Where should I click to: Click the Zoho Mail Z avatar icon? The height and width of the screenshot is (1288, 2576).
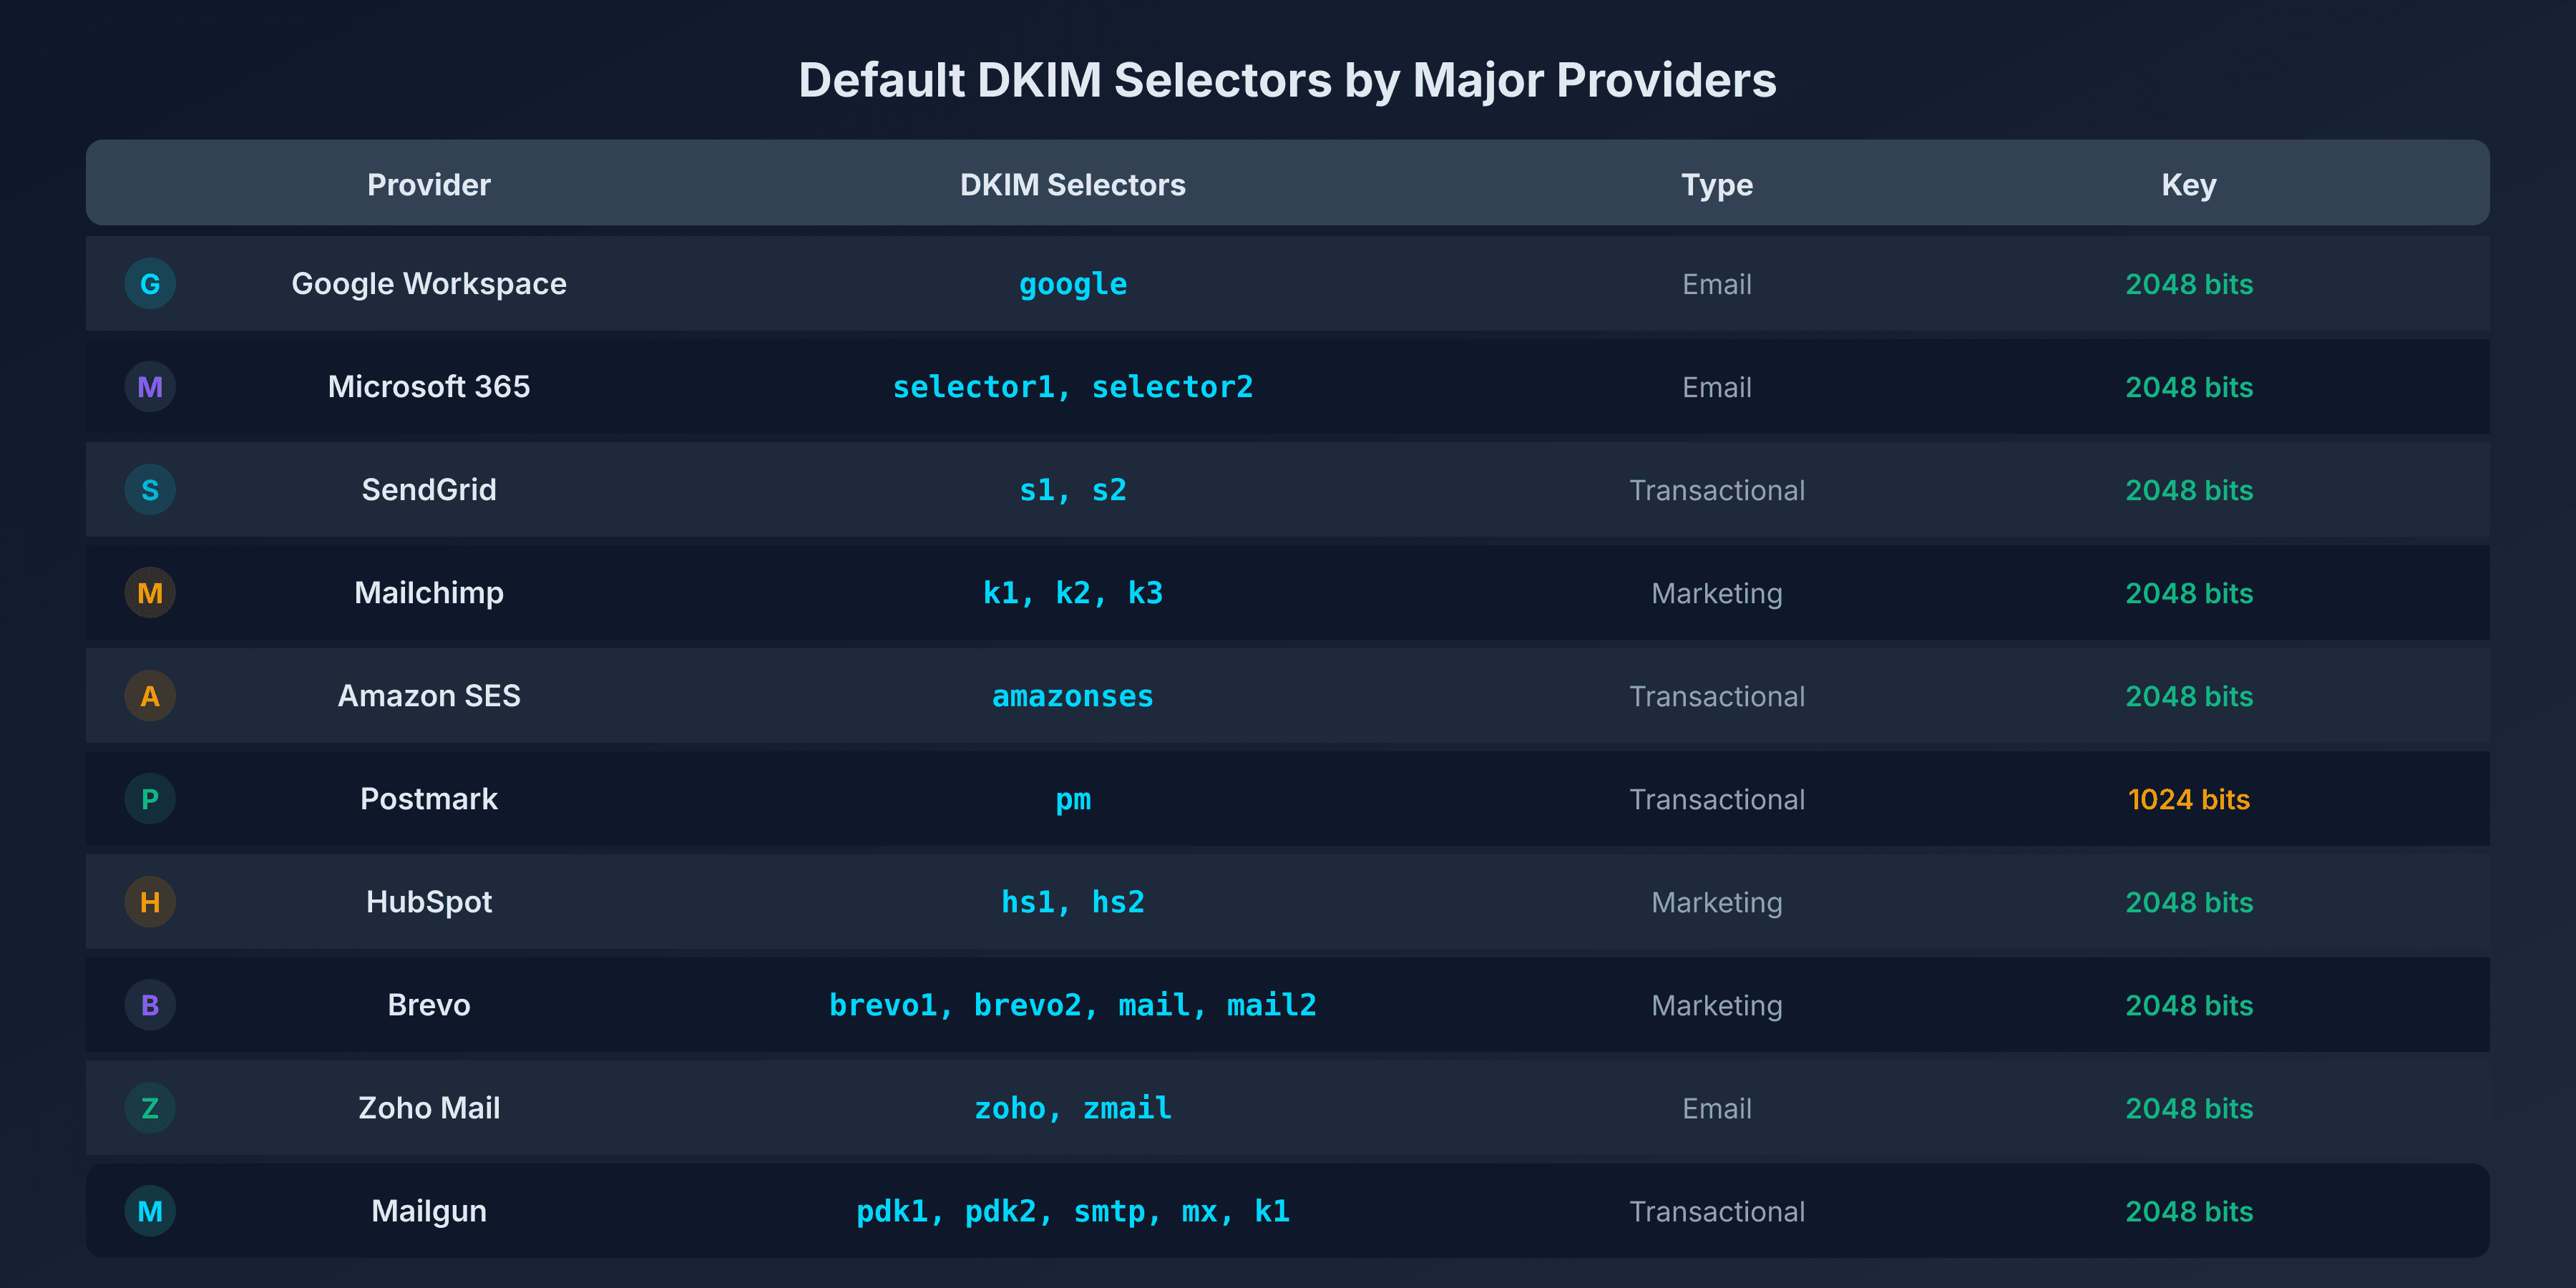pos(150,1108)
